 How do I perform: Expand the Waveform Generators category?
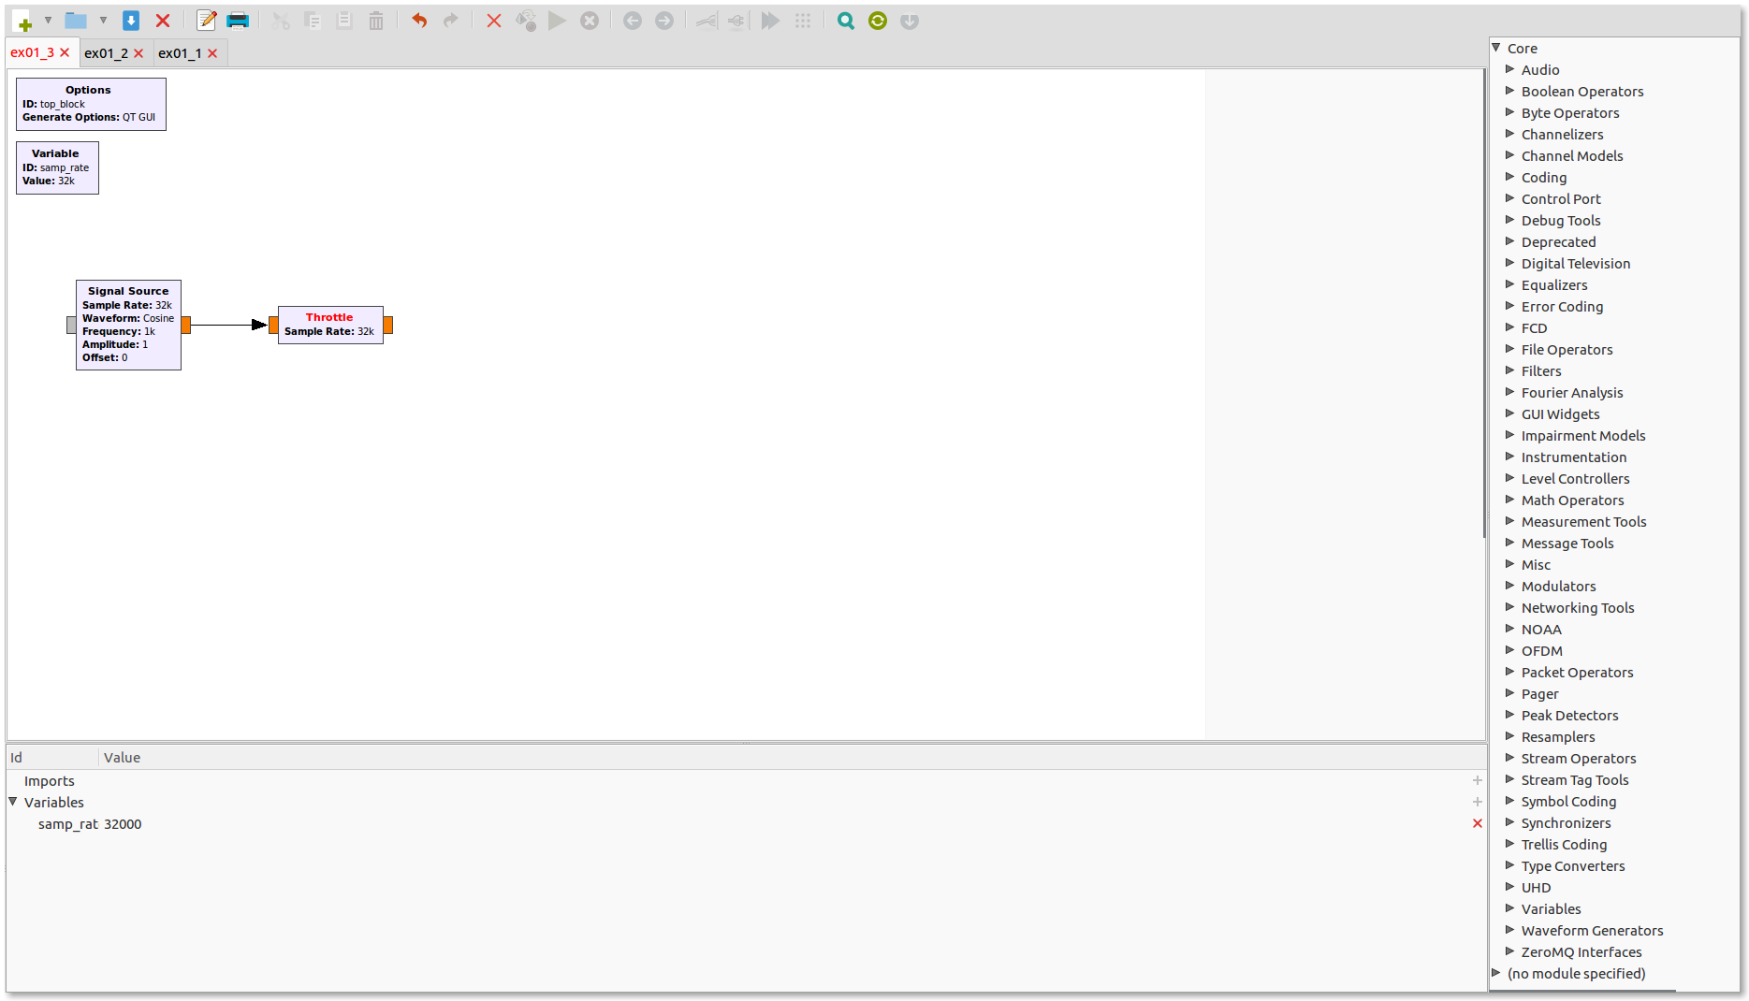click(1509, 930)
